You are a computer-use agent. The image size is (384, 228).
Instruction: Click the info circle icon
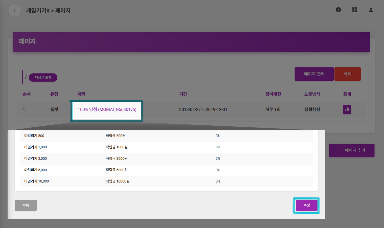pyautogui.click(x=338, y=10)
